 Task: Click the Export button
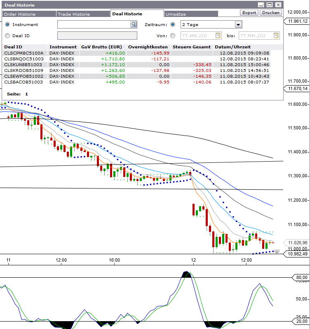249,13
